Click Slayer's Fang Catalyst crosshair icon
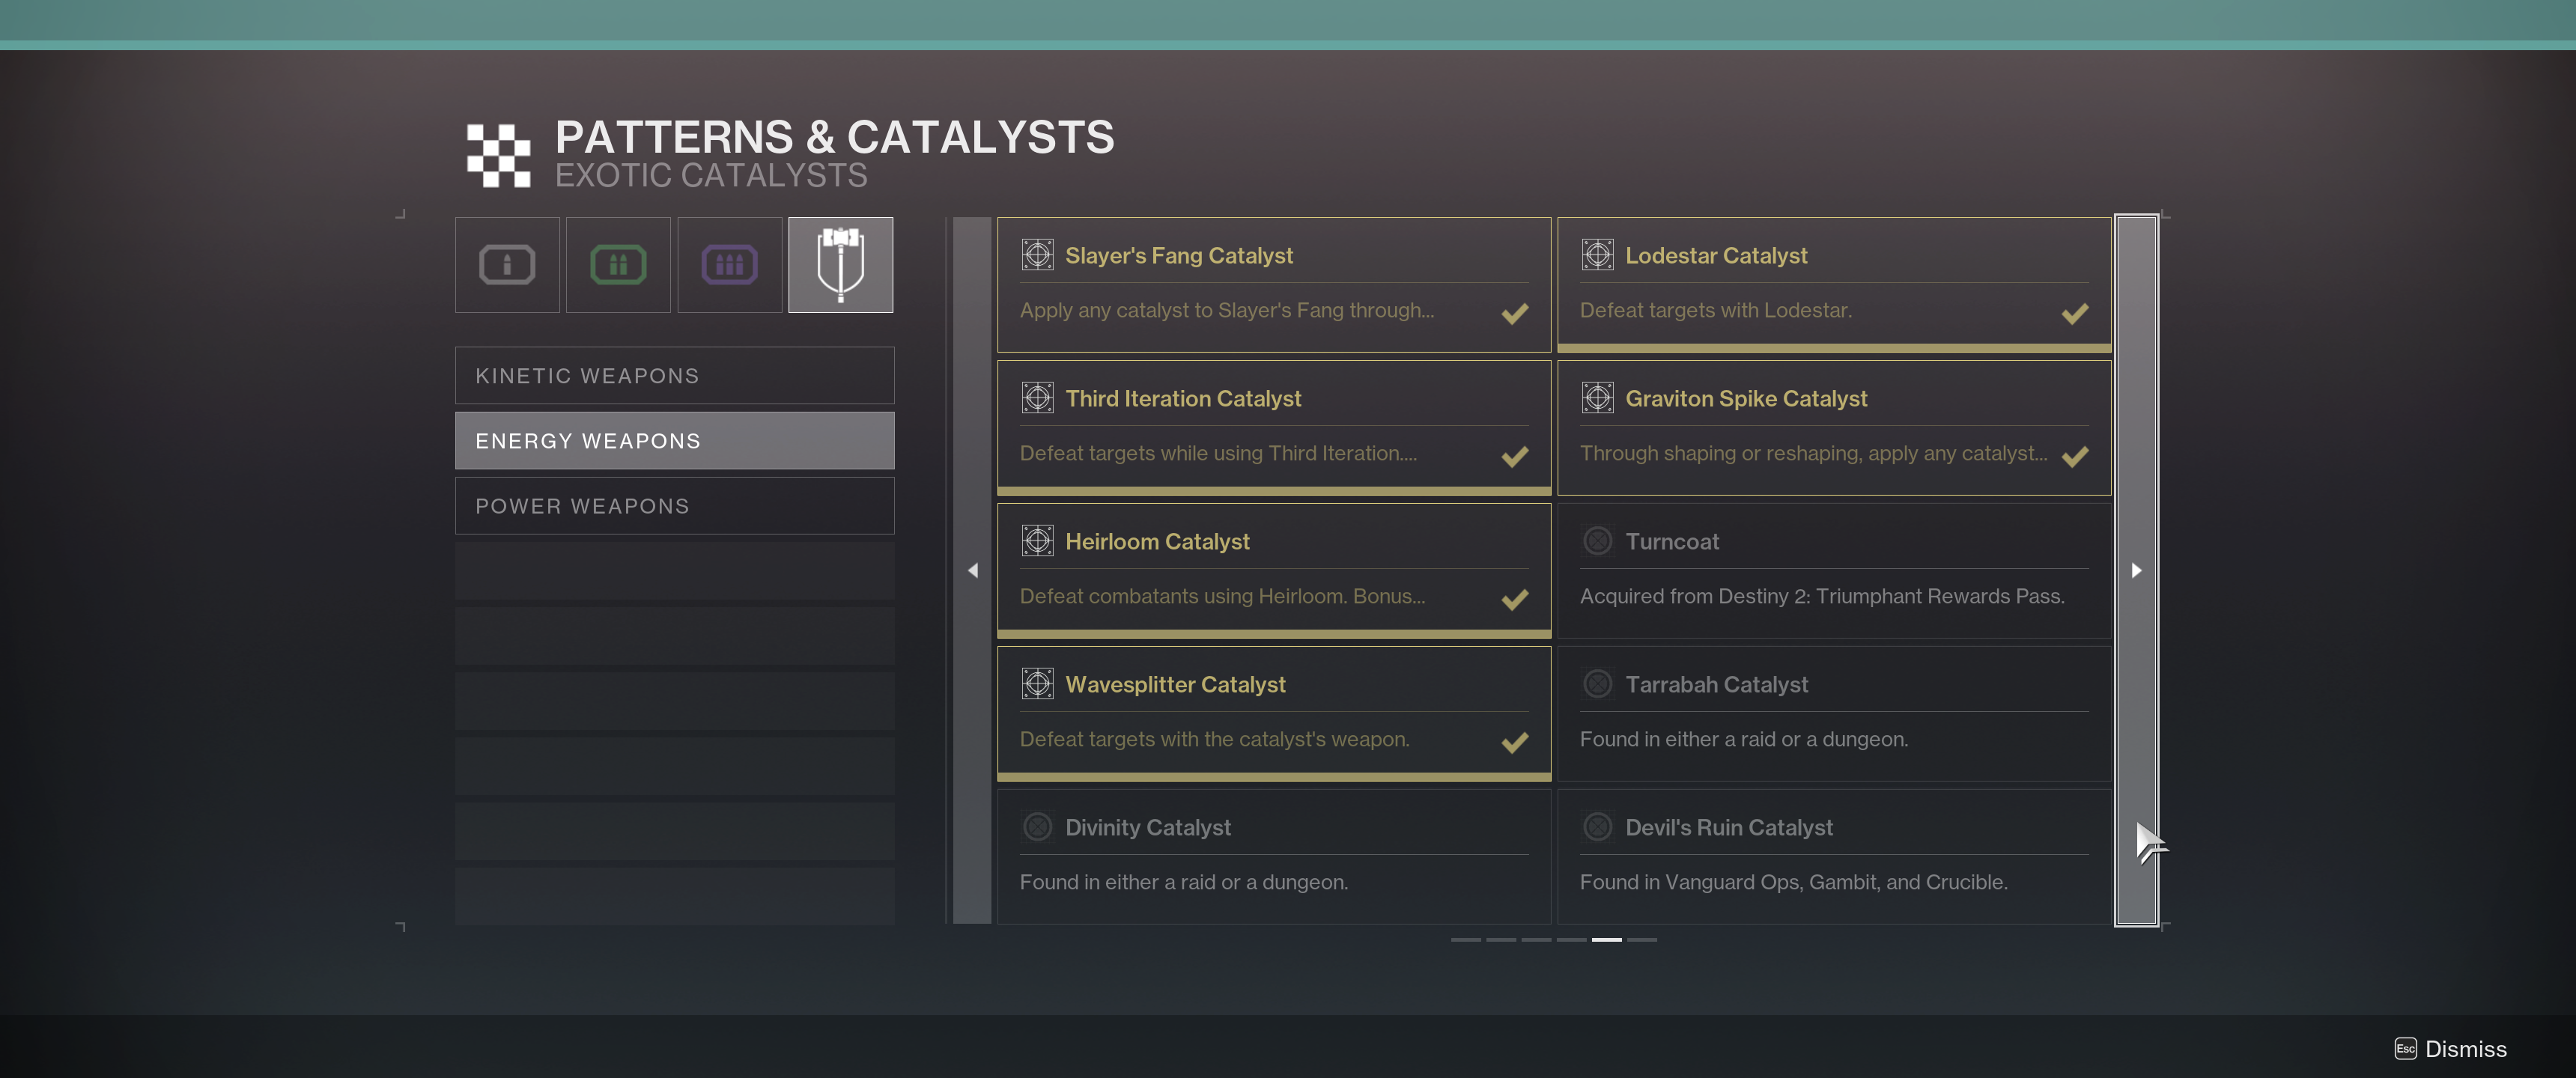This screenshot has width=2576, height=1078. click(1037, 255)
